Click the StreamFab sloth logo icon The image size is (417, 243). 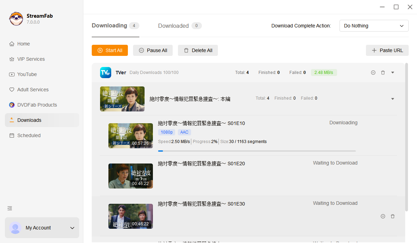pos(16,19)
